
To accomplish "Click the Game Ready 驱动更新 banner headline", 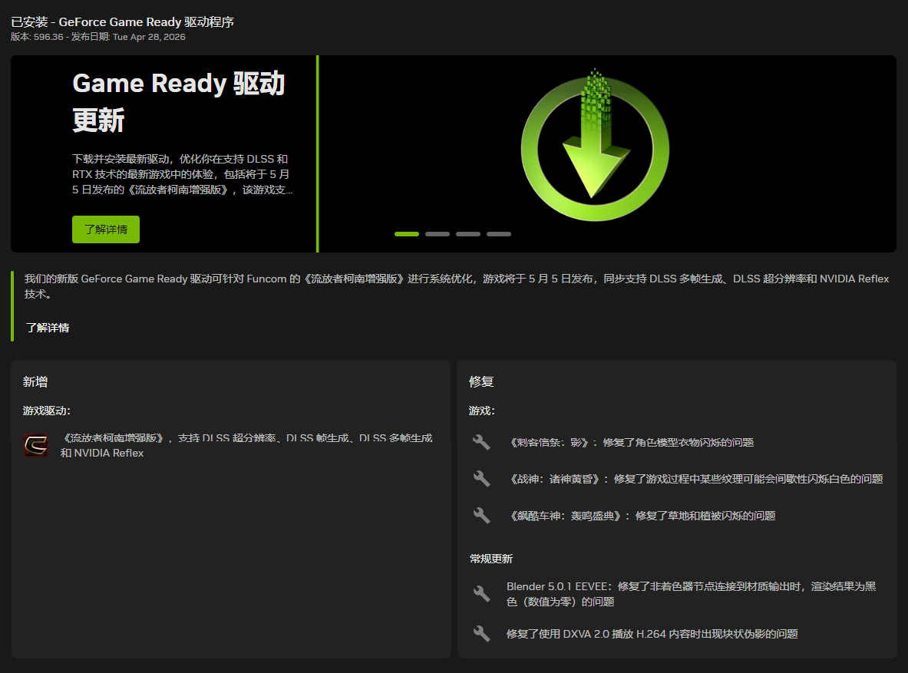I will tap(179, 101).
